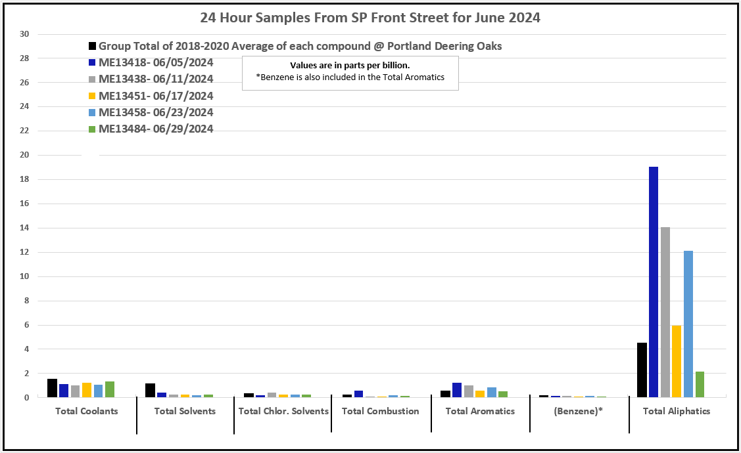Select the light blue ME13458 legend swatch
The width and height of the screenshot is (741, 453).
click(93, 112)
